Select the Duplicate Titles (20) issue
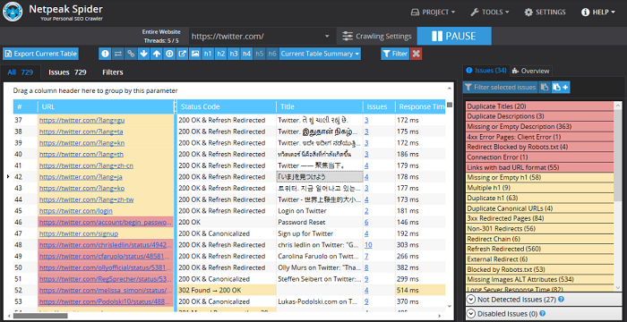The image size is (627, 322). click(x=540, y=106)
